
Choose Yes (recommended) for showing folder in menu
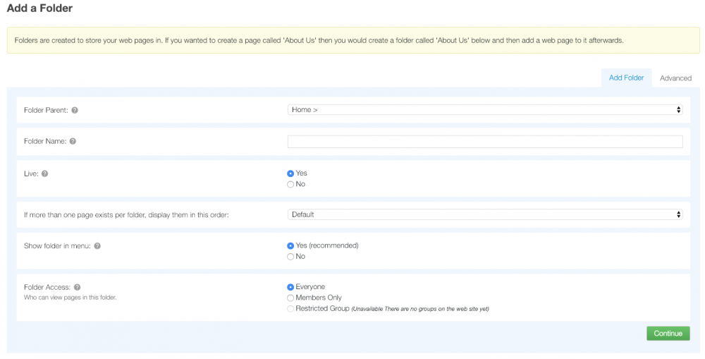pyautogui.click(x=290, y=245)
